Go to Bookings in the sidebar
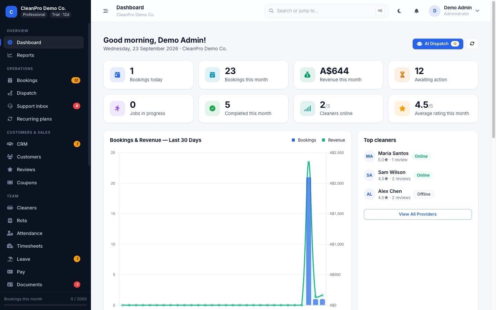This screenshot has height=310, width=496. pyautogui.click(x=43, y=80)
